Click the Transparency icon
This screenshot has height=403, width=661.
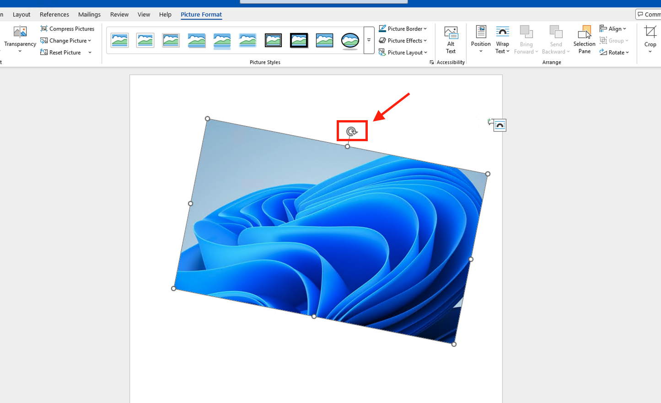pos(20,32)
